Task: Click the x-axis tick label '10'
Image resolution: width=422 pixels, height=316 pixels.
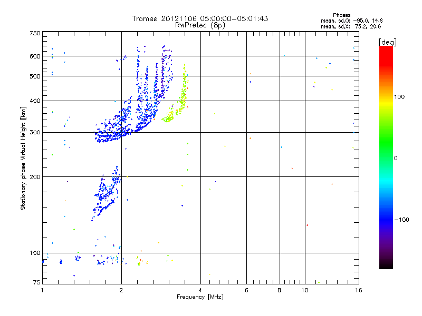Action: pyautogui.click(x=305, y=290)
